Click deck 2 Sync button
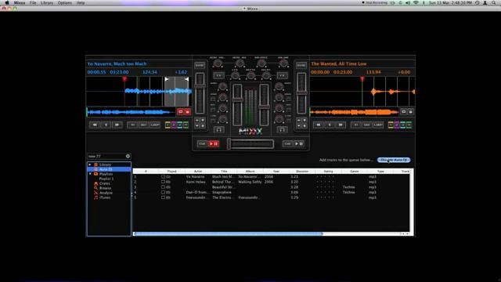Image resolution: width=501 pixels, height=282 pixels. coord(301,65)
